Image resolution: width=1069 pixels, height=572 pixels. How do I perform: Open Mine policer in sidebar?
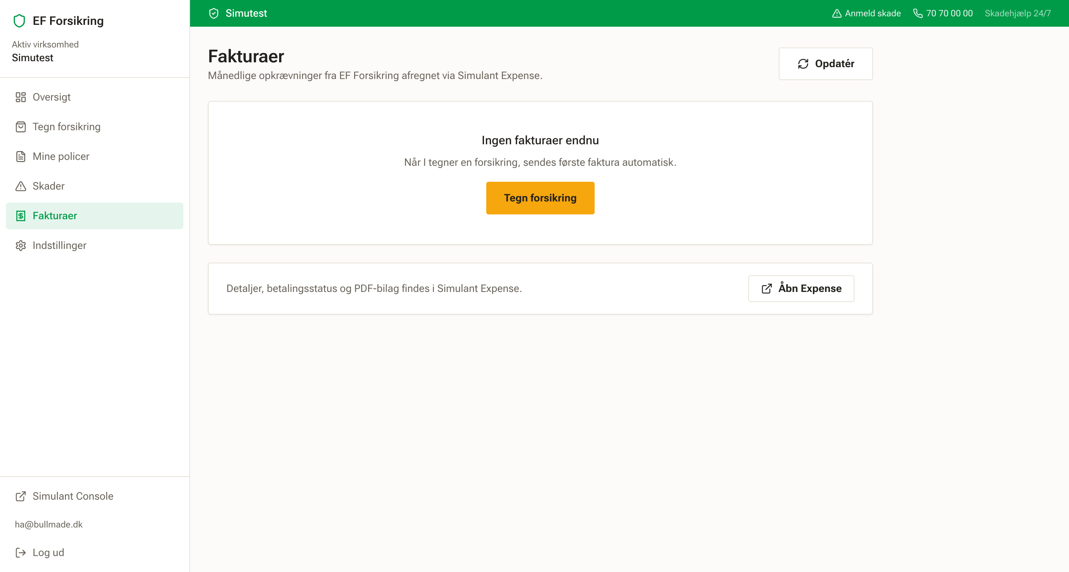click(95, 157)
